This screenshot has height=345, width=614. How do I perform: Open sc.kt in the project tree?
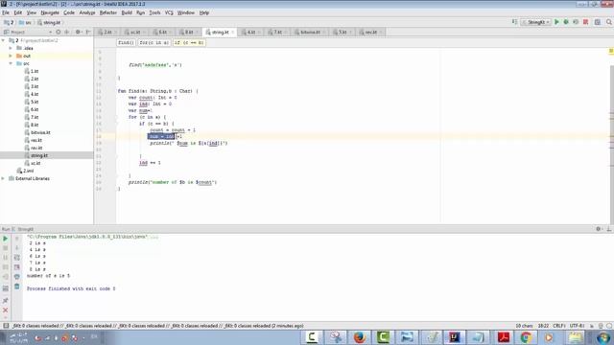(35, 163)
